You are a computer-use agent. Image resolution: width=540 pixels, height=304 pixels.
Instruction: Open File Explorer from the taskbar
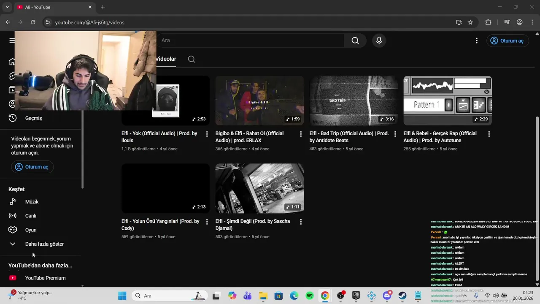263,296
